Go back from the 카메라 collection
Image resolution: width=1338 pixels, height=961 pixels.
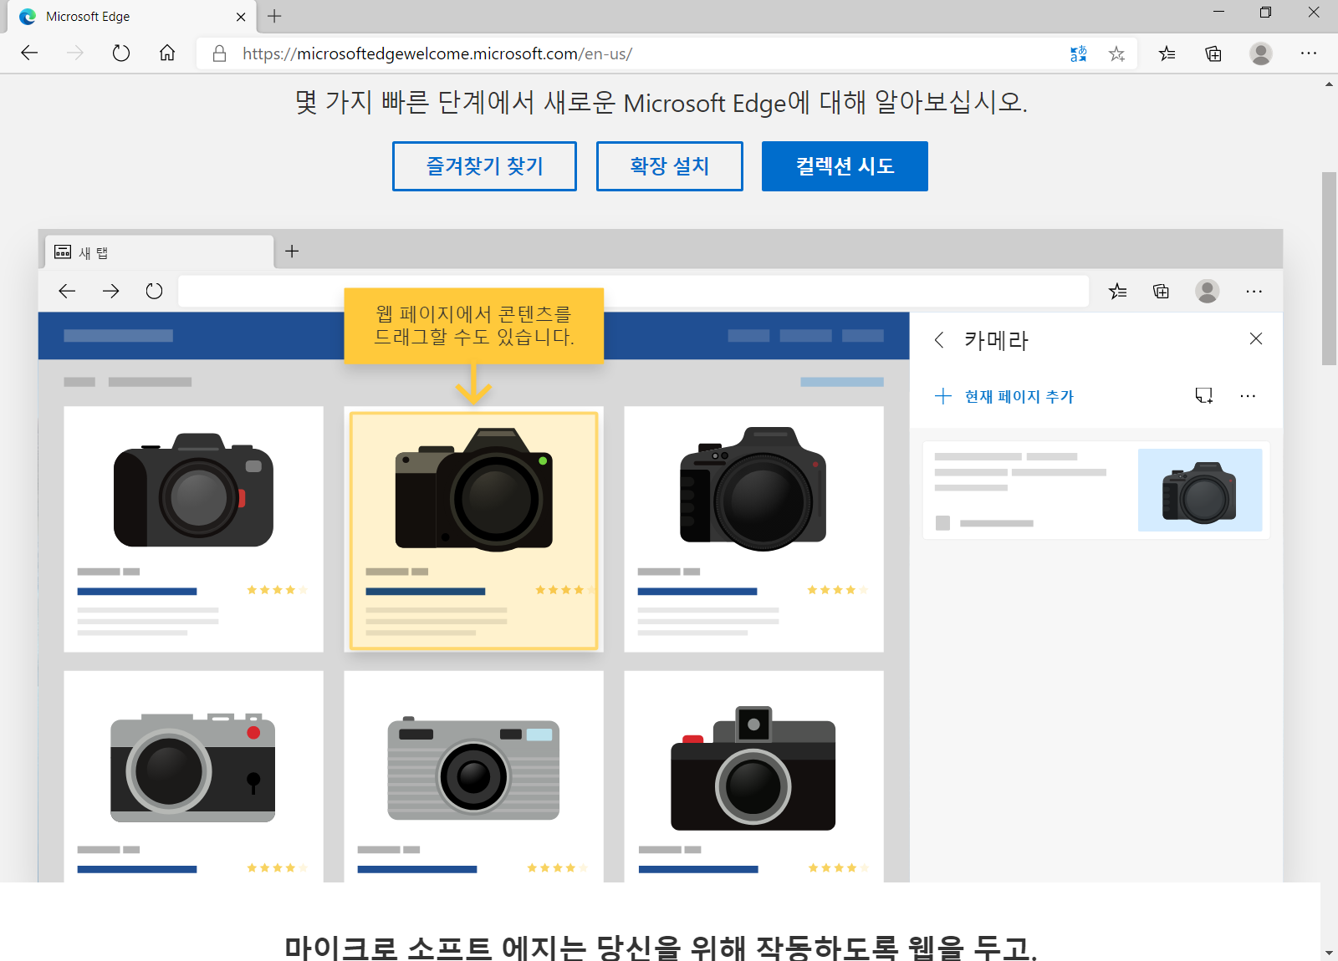[x=939, y=339]
